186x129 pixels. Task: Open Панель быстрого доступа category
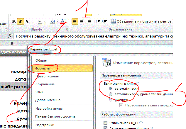[x=55, y=117]
